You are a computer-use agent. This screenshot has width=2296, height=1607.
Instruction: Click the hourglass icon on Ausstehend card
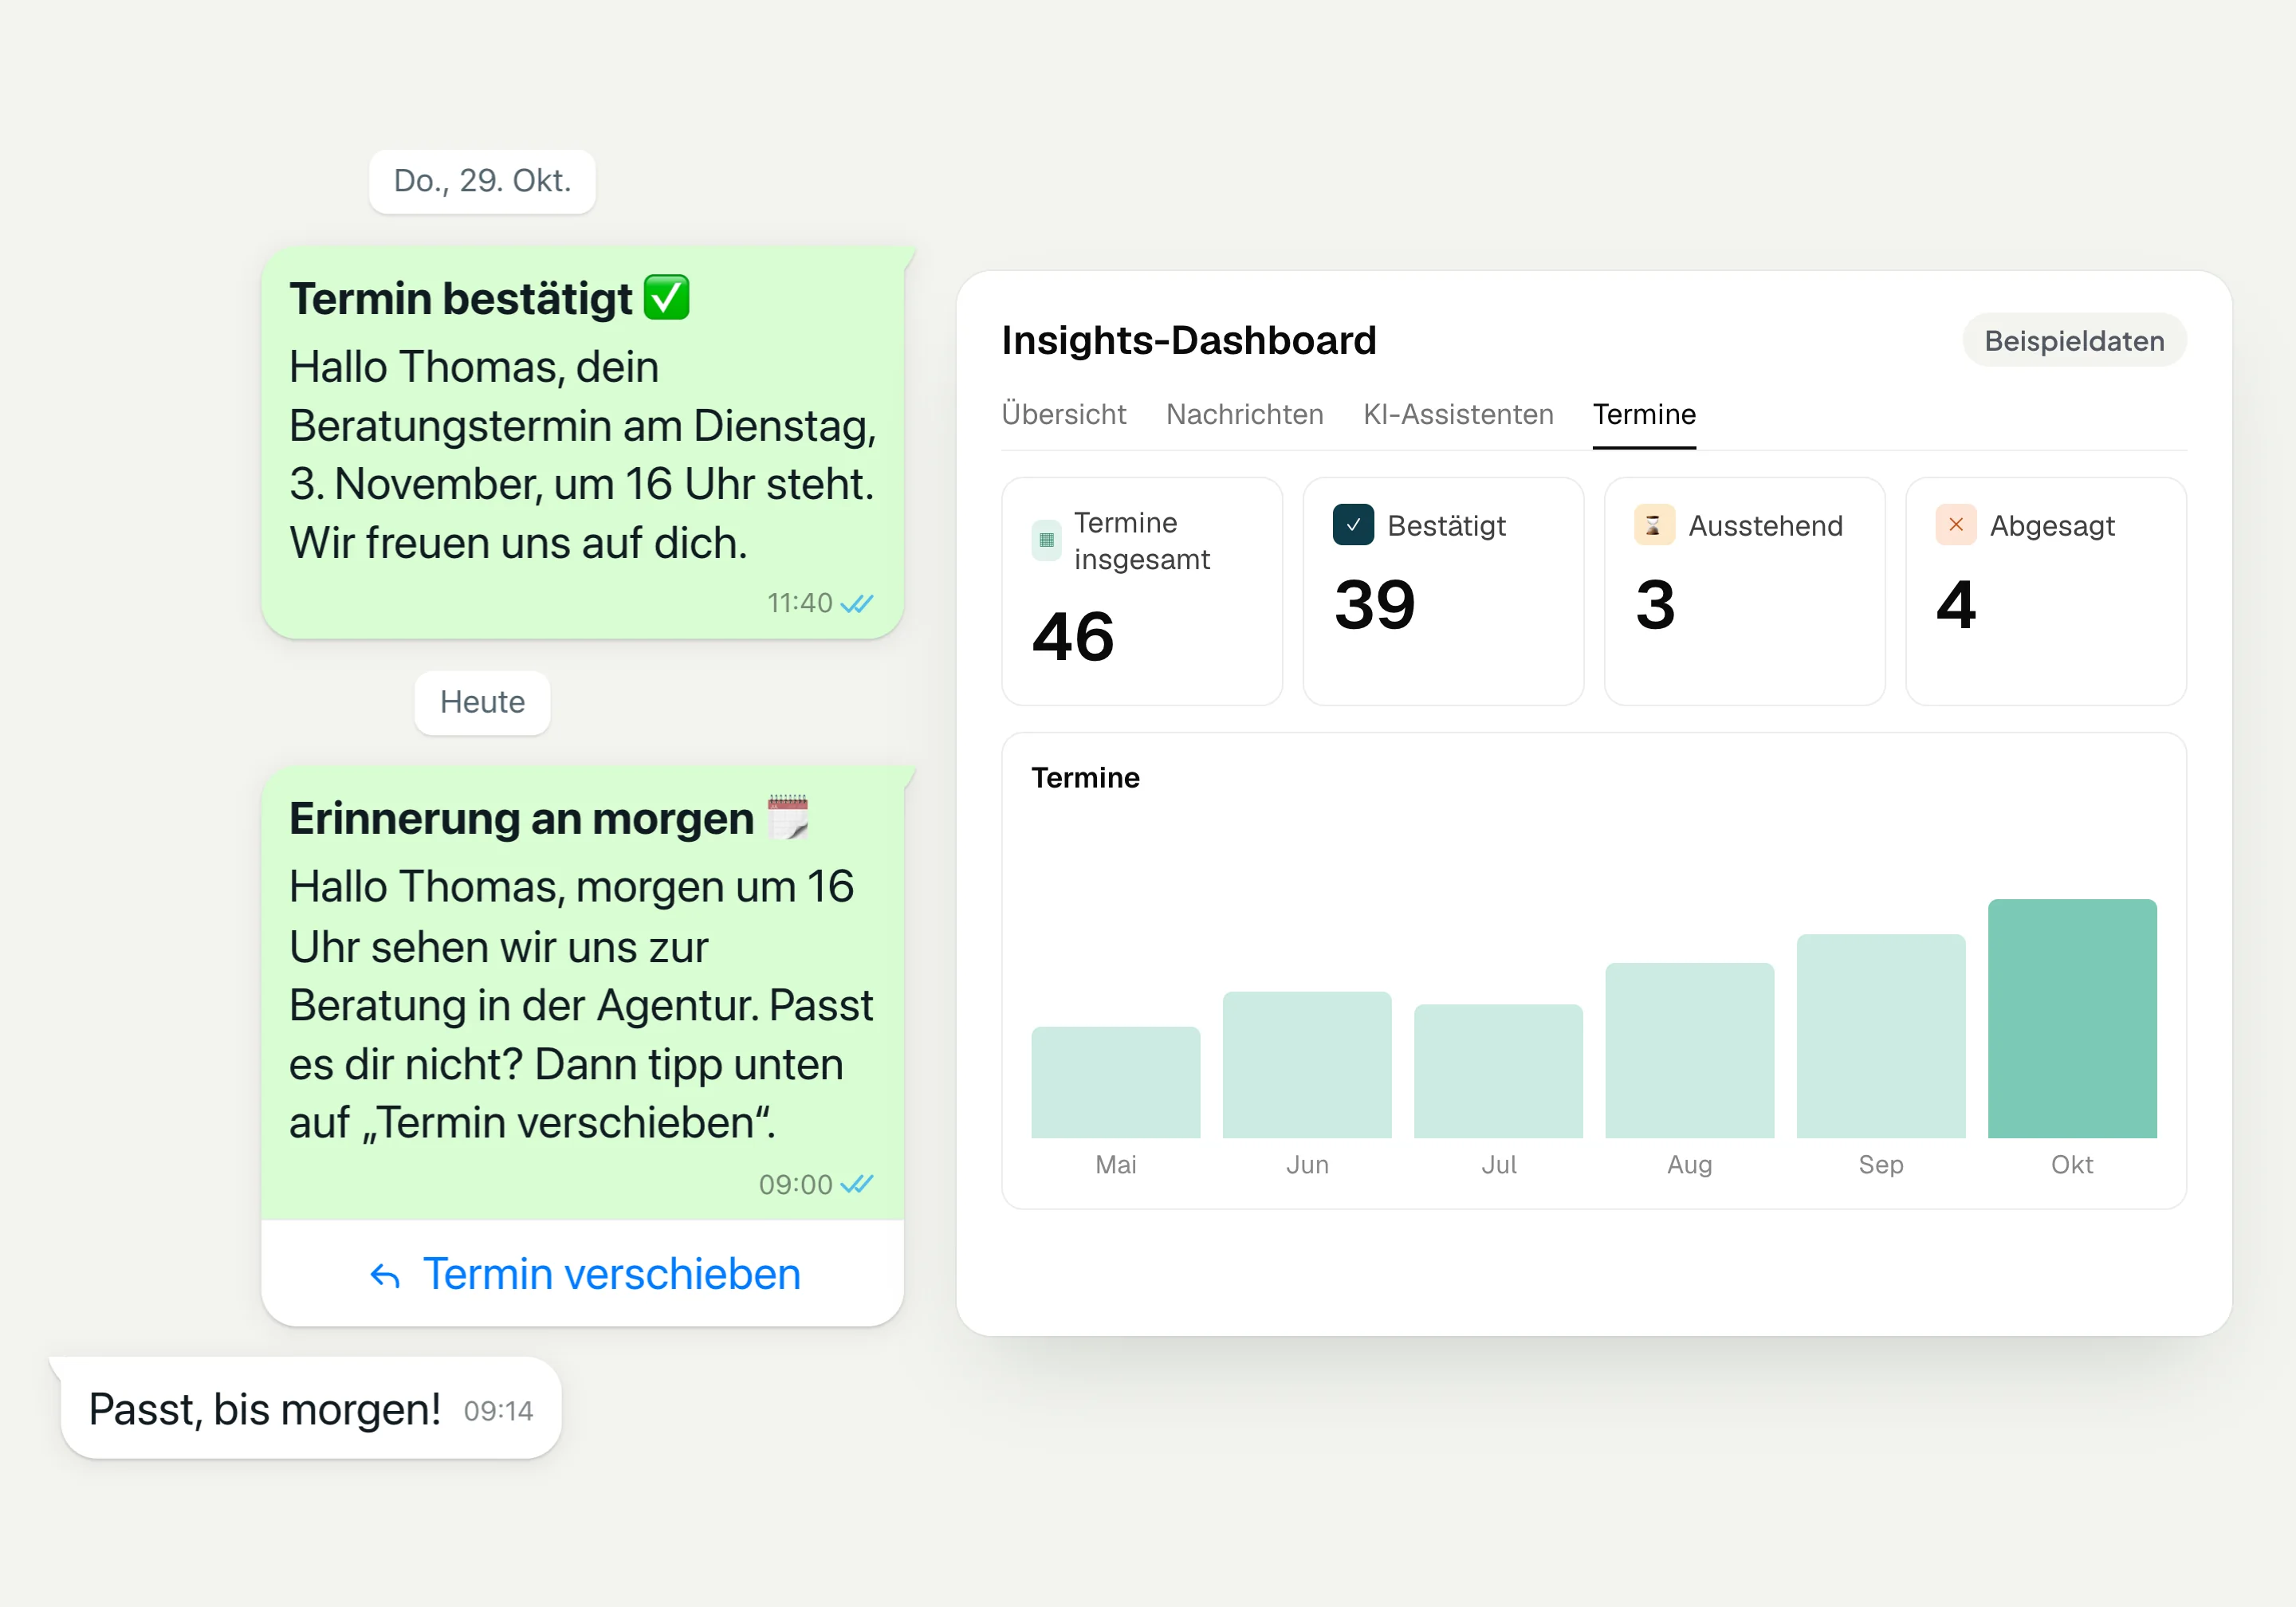(x=1654, y=525)
